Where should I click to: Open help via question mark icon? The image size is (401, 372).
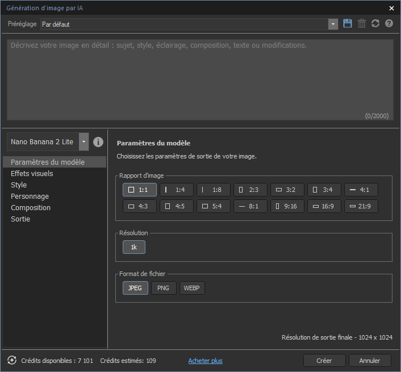[x=389, y=23]
